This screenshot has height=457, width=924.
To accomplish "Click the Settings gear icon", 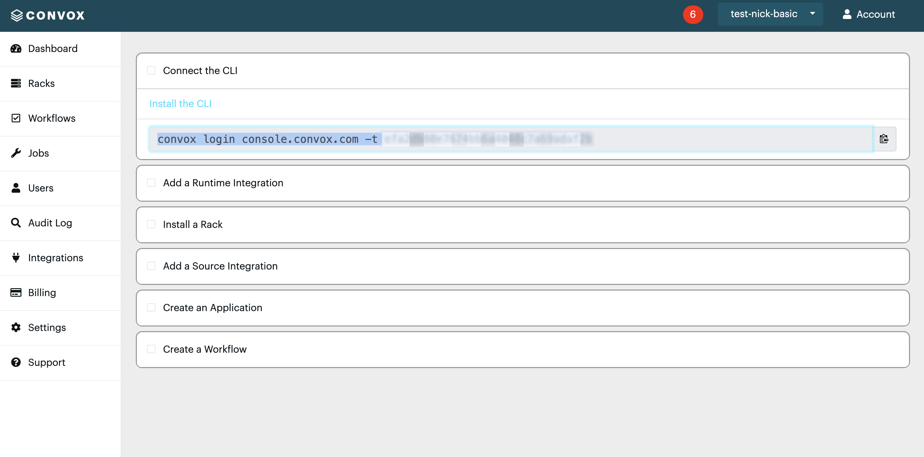I will pyautogui.click(x=16, y=327).
